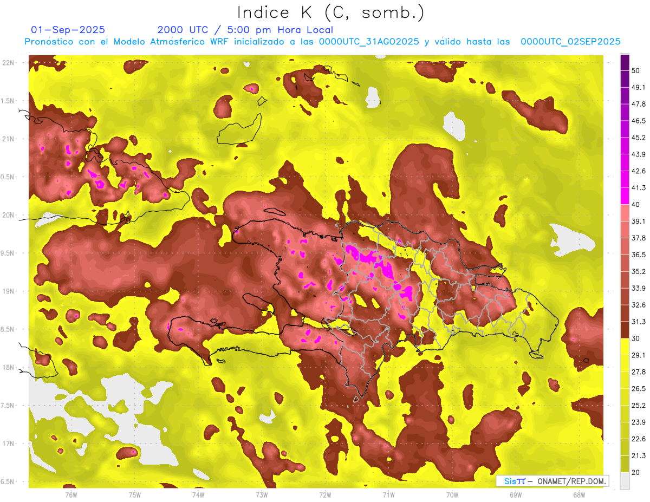Click the colorbar value "27.8"
The height and width of the screenshot is (502, 650).
pos(638,372)
